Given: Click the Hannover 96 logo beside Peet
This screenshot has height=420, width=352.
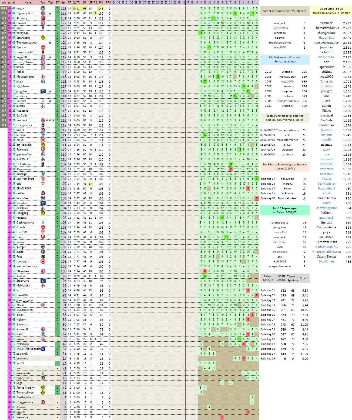Looking at the screenshot, I should point(43,257).
